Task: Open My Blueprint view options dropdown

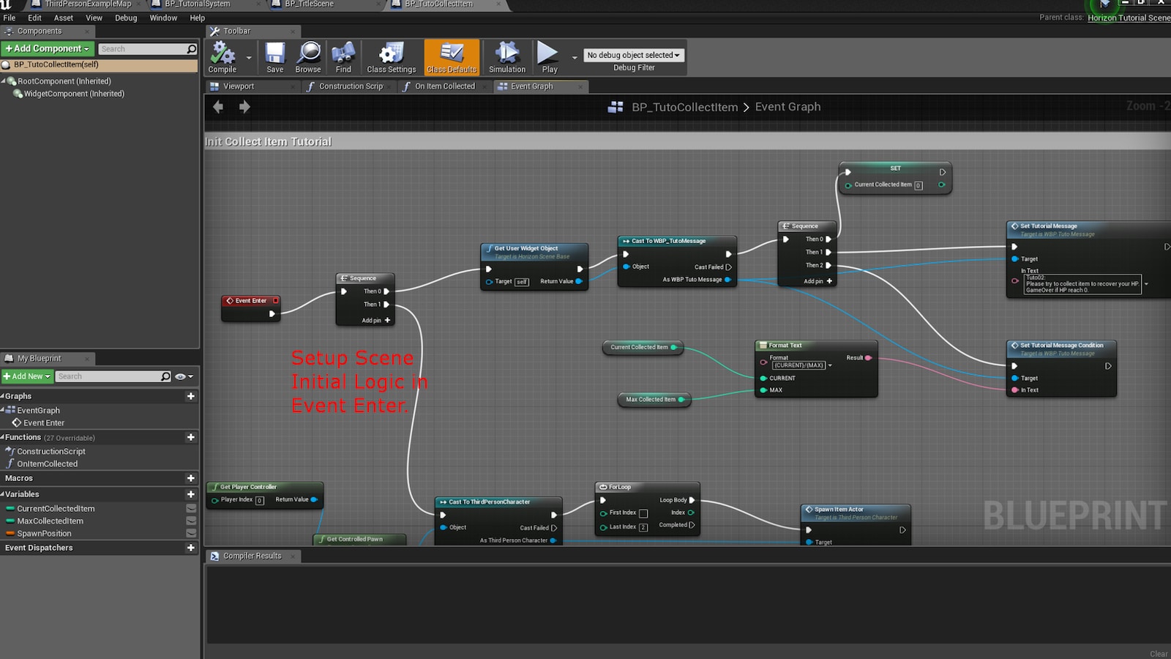Action: 184,376
